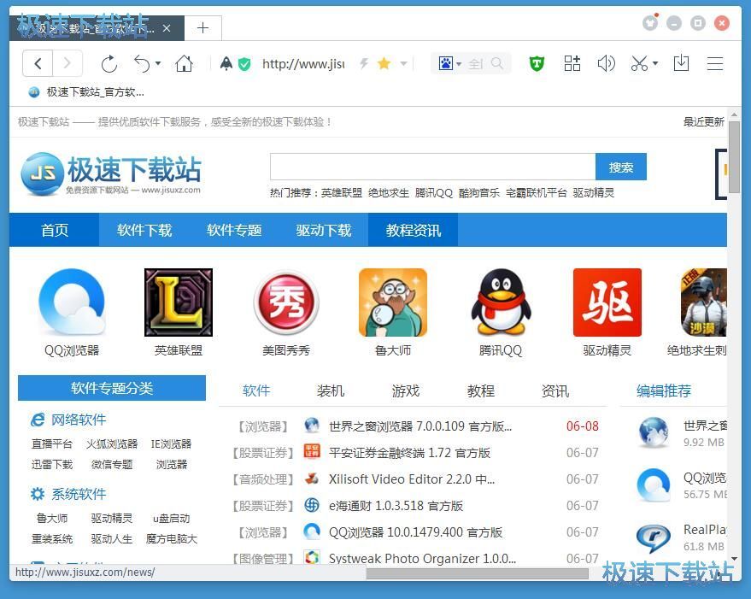Expand the undo history dropdown arrow
Viewport: 751px width, 599px height.
pyautogui.click(x=158, y=63)
